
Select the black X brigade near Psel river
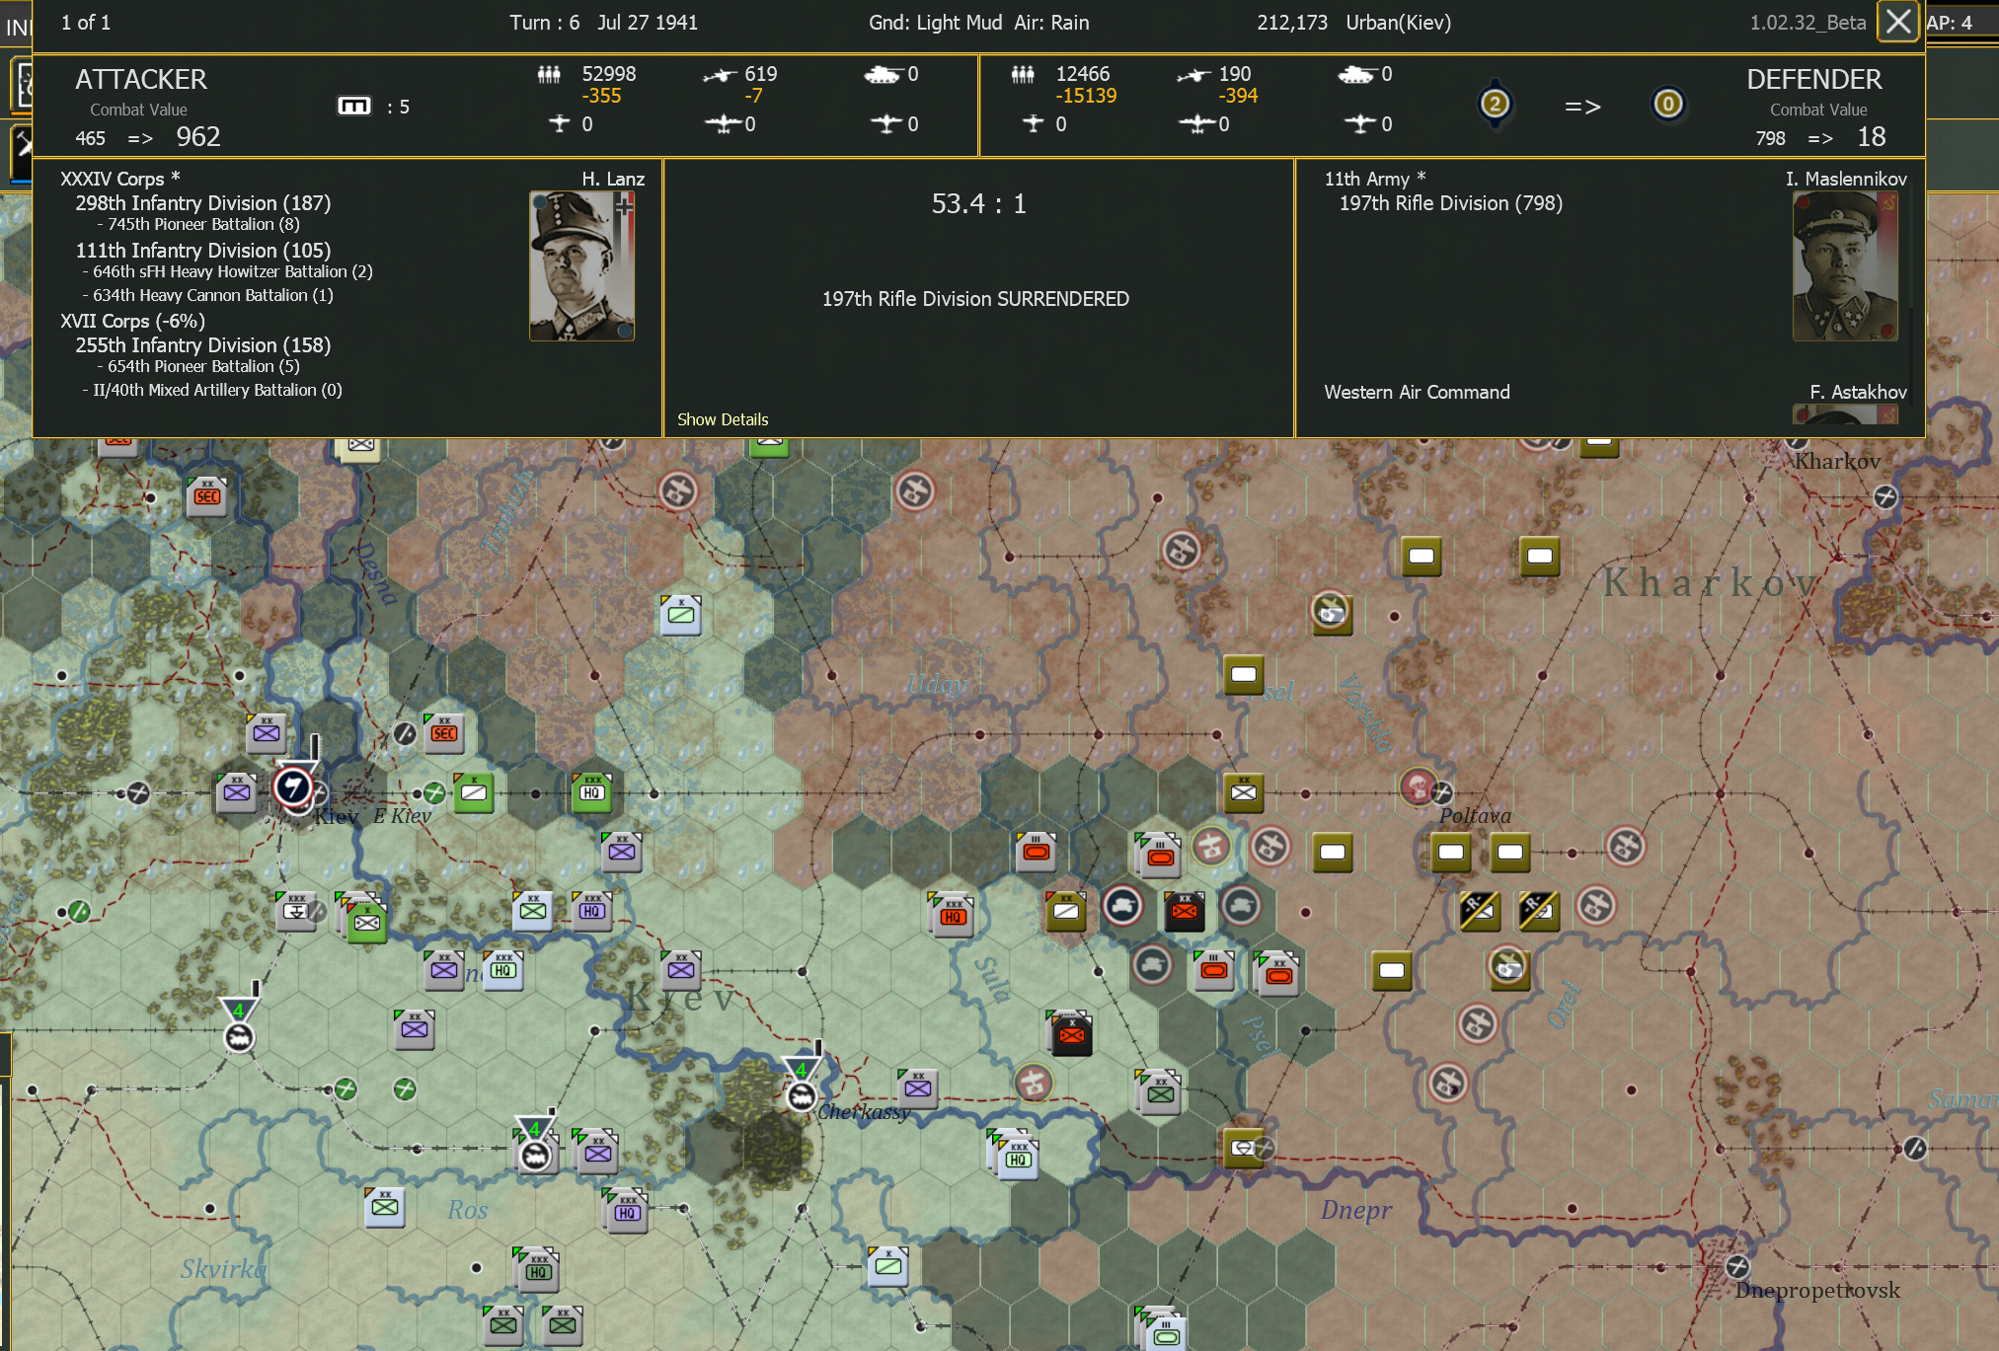[x=1070, y=1033]
